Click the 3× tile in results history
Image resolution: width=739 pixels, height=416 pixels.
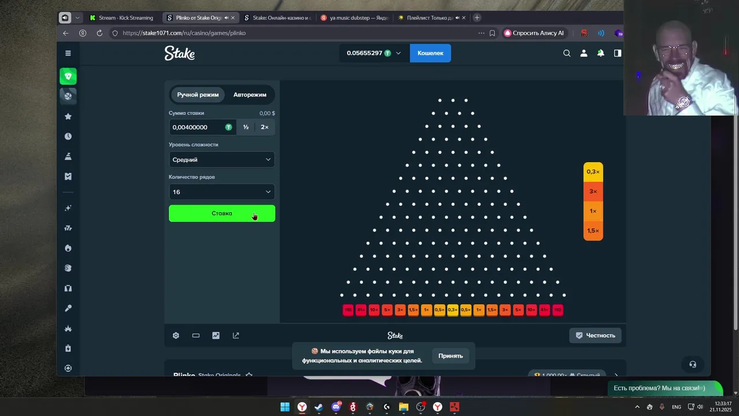(593, 191)
